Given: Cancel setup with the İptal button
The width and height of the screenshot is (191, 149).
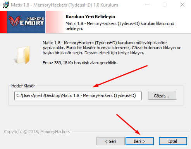Looking at the screenshot, I should 173,141.
